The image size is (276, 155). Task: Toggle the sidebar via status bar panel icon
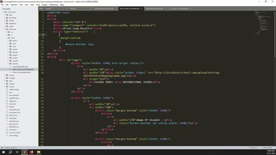[x=2, y=148]
